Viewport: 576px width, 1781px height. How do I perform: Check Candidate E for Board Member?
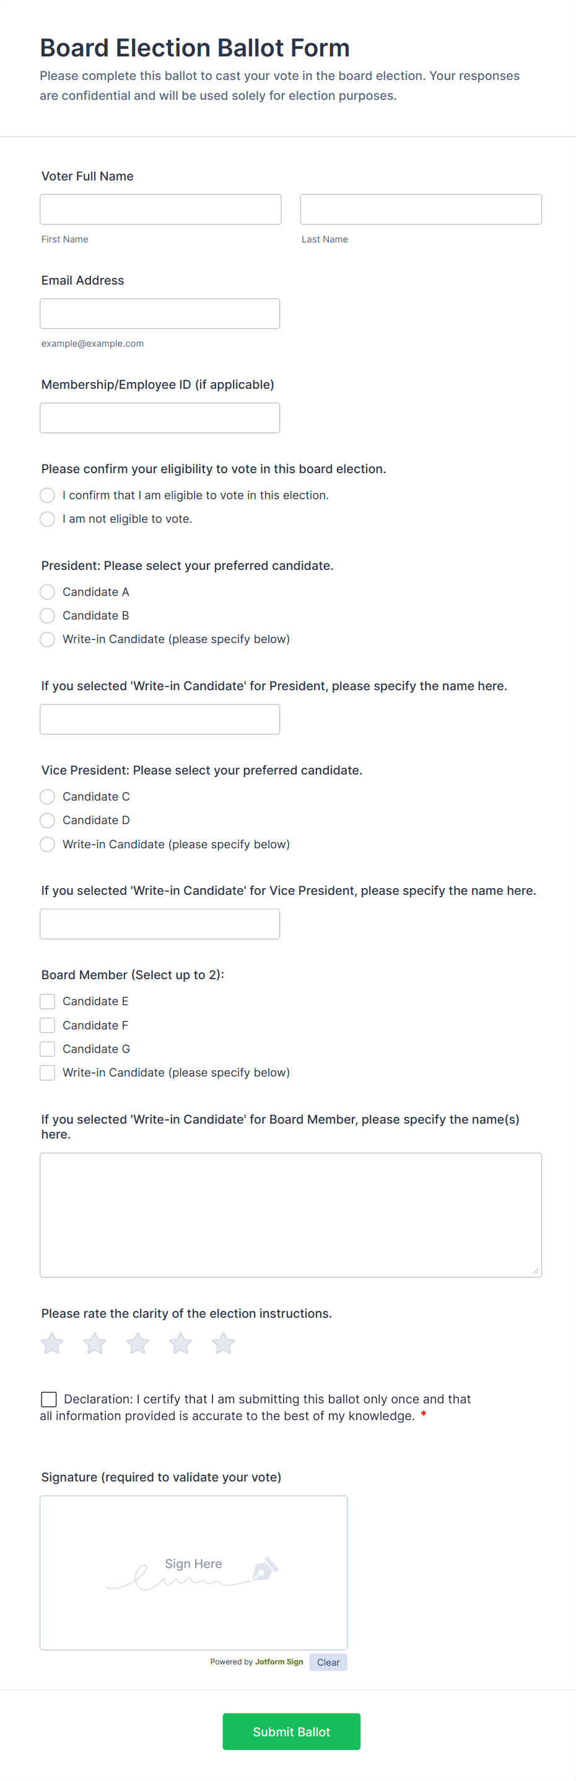48,1001
